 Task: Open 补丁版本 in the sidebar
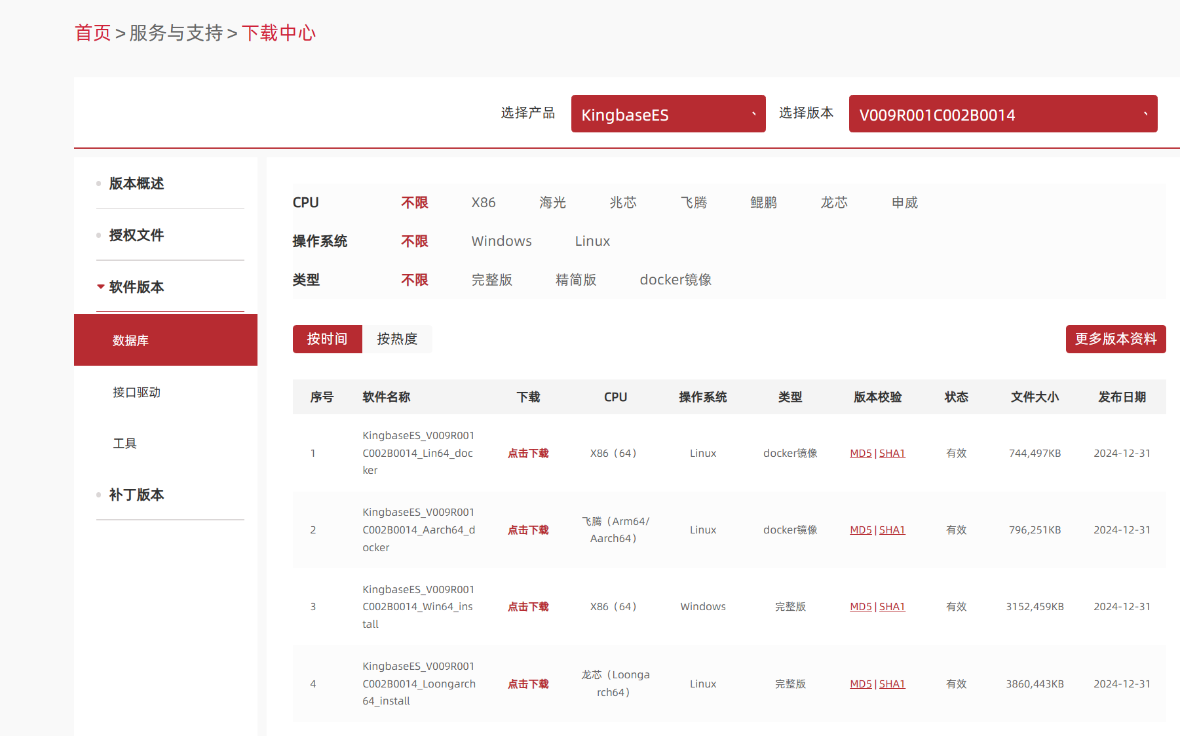coord(136,495)
